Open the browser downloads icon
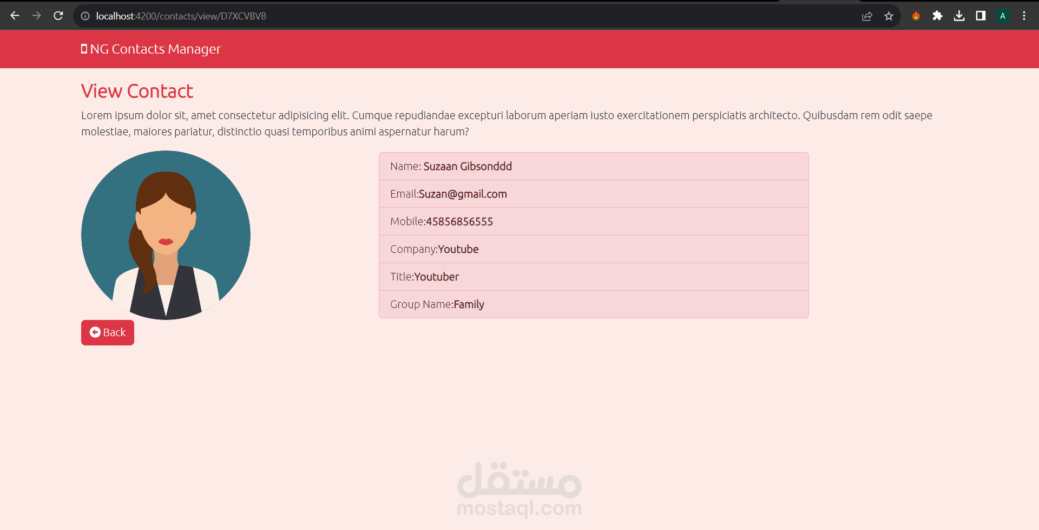Image resolution: width=1039 pixels, height=530 pixels. tap(959, 16)
